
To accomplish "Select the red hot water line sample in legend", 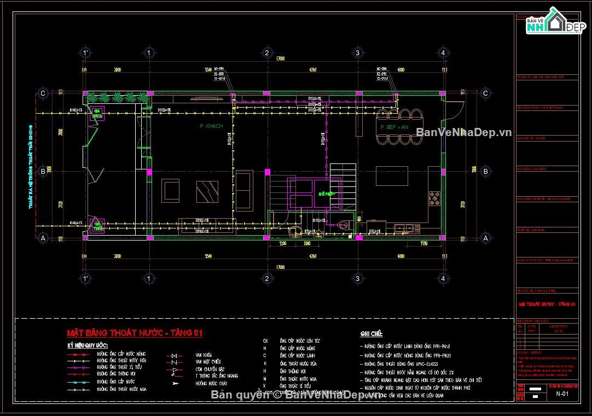I will (79, 354).
